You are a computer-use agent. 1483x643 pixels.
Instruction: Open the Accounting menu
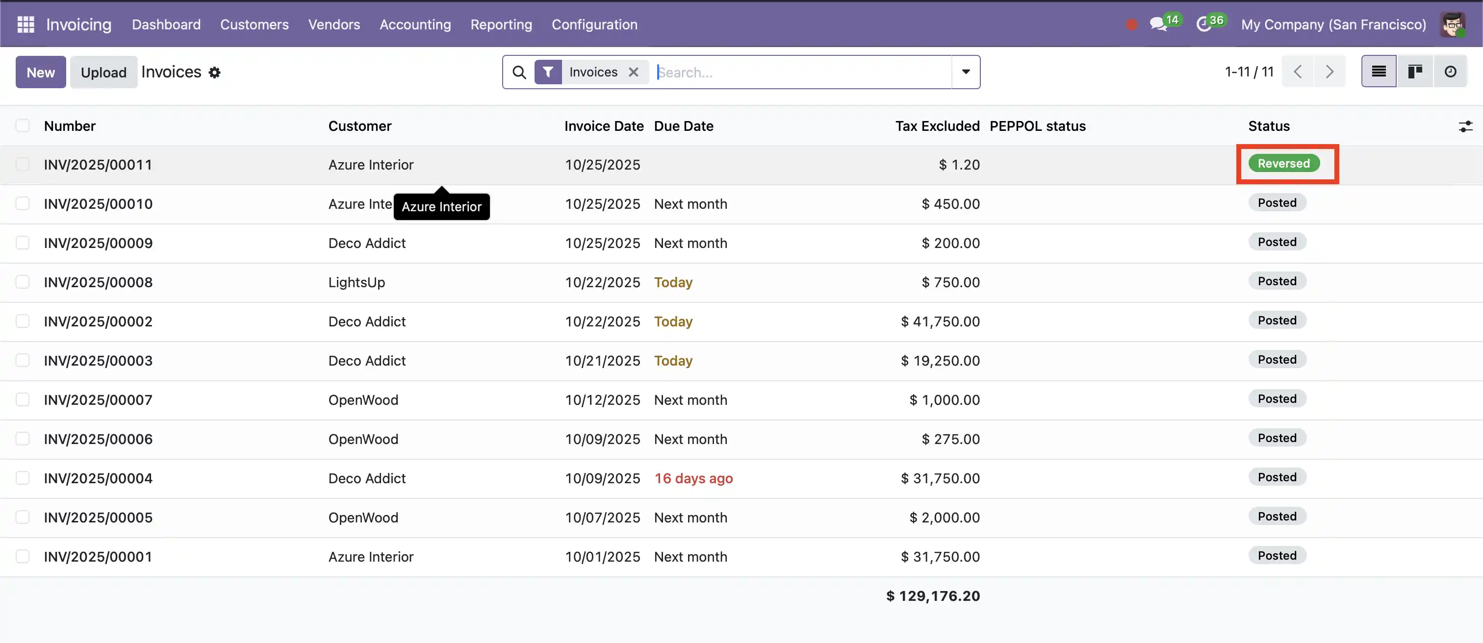point(414,24)
